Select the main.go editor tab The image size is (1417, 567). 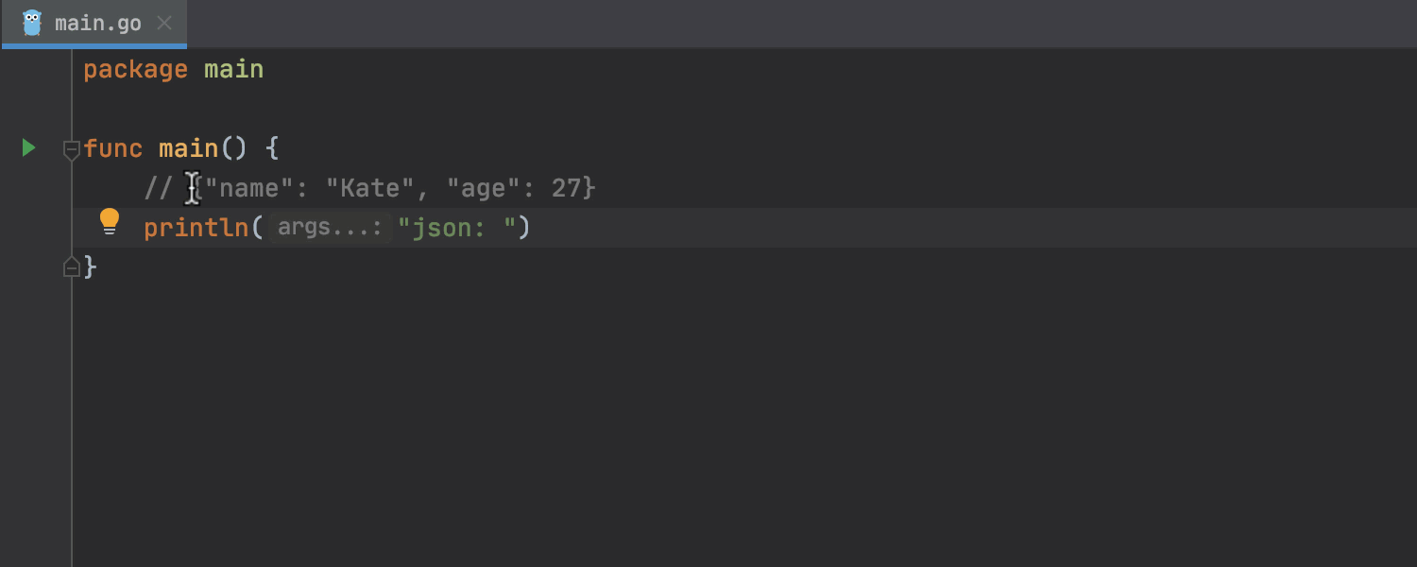97,23
